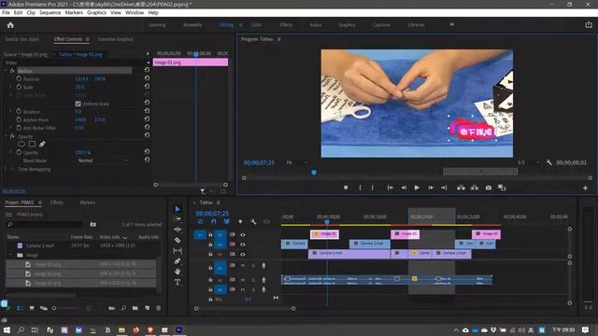Select the first pink Image clip on V3
Image resolution: width=598 pixels, height=336 pixels.
[x=324, y=234]
